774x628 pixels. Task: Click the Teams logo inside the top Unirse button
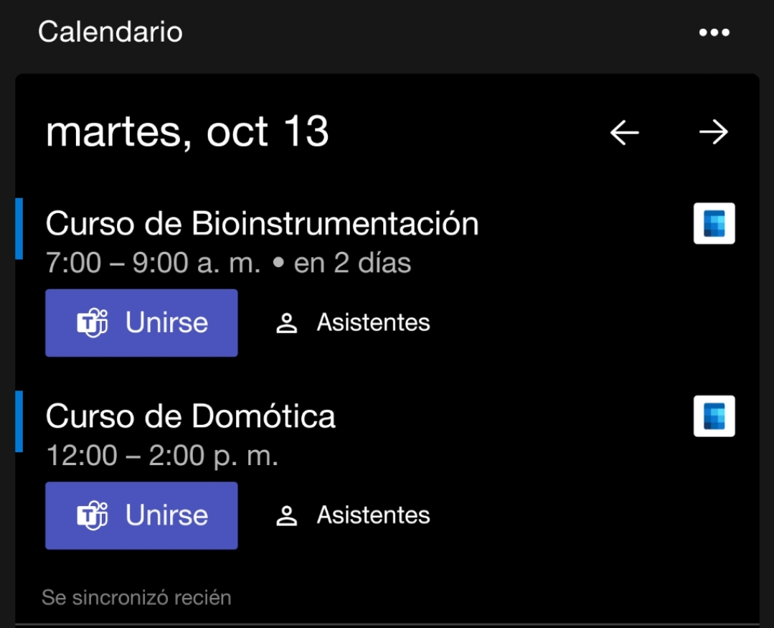(x=92, y=322)
